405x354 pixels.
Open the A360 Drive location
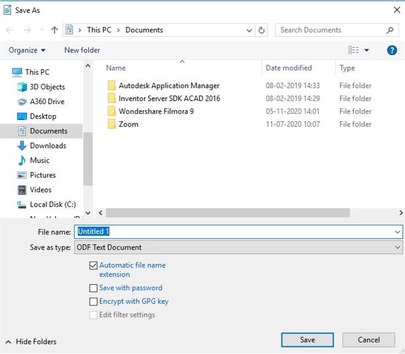coord(47,102)
